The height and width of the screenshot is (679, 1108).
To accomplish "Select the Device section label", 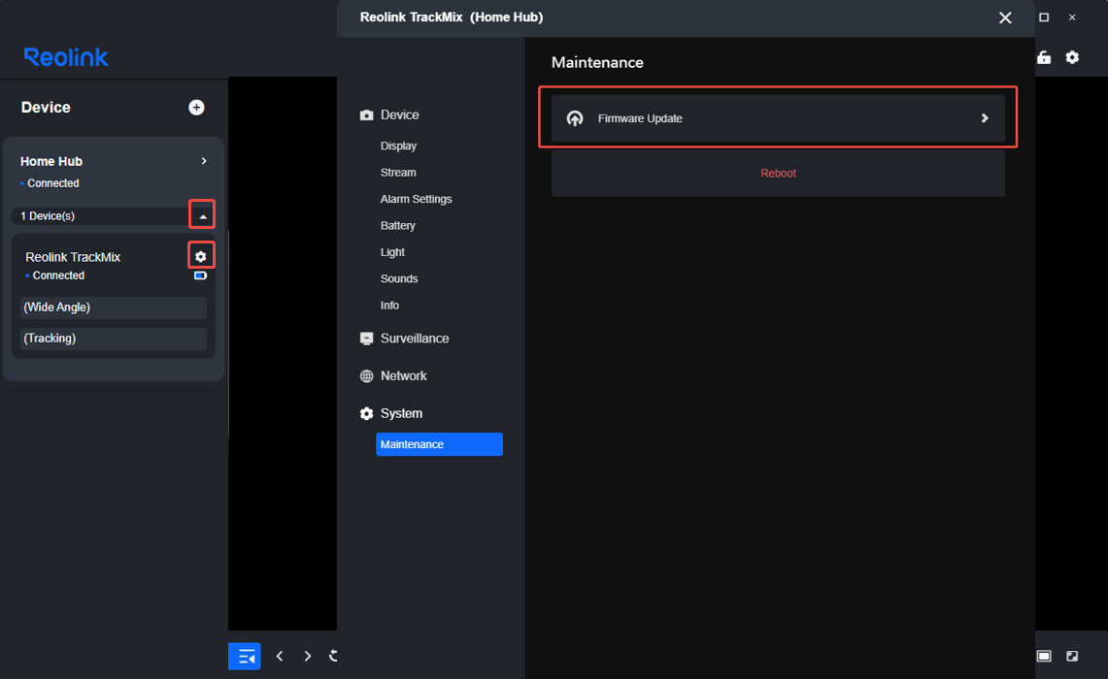I will [399, 114].
